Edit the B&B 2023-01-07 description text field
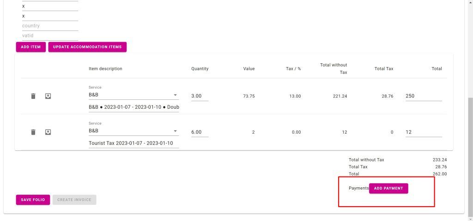Screen dimensions: 473x221 (133, 107)
